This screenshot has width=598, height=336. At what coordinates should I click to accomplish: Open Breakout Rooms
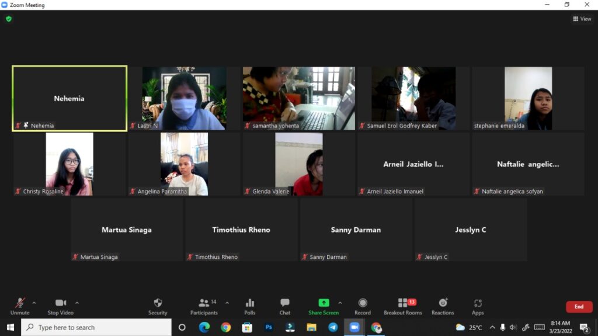(x=403, y=303)
